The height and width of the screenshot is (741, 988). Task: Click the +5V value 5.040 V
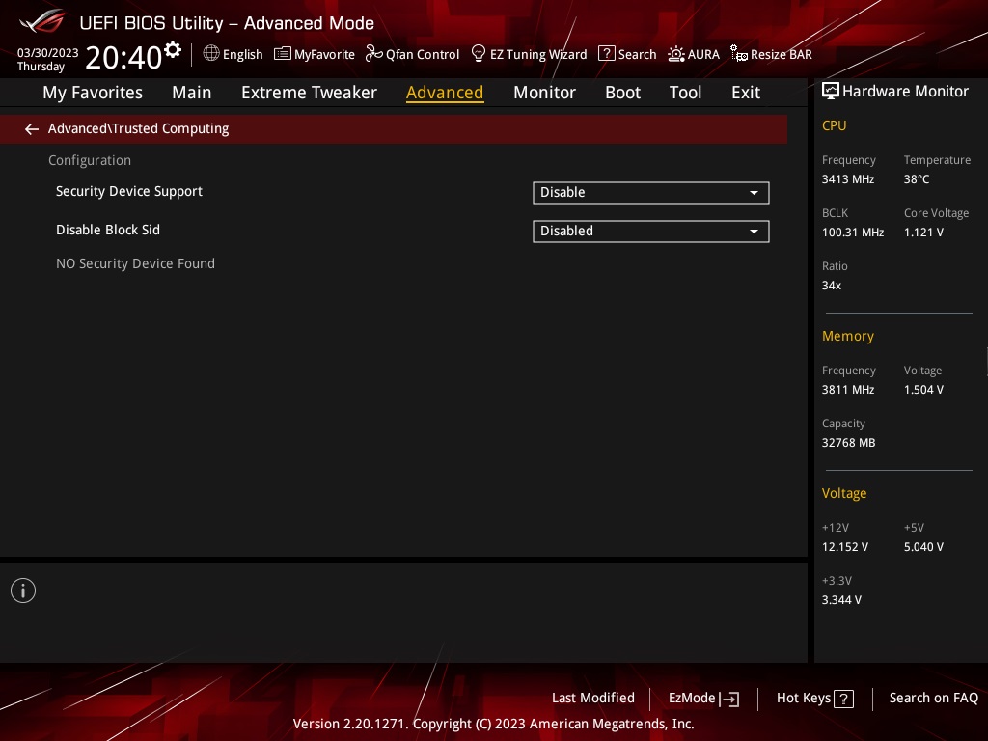pyautogui.click(x=923, y=547)
